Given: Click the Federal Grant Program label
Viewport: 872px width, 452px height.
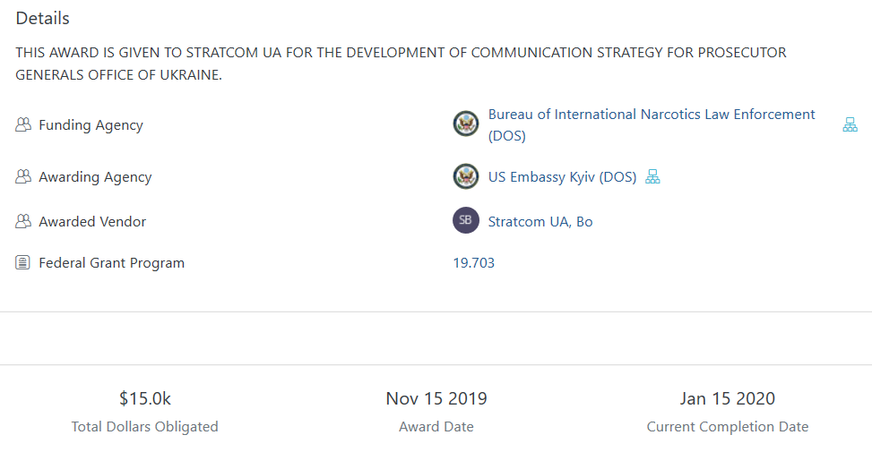Looking at the screenshot, I should pyautogui.click(x=111, y=263).
